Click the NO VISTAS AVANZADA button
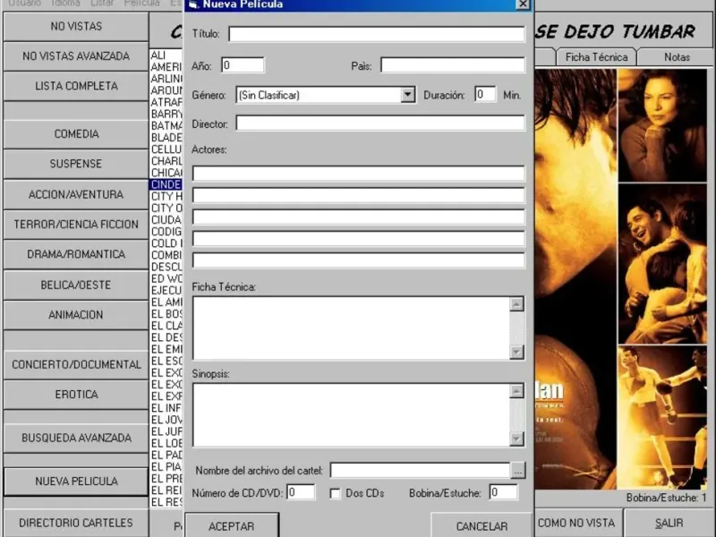This screenshot has width=716, height=537. coord(76,56)
